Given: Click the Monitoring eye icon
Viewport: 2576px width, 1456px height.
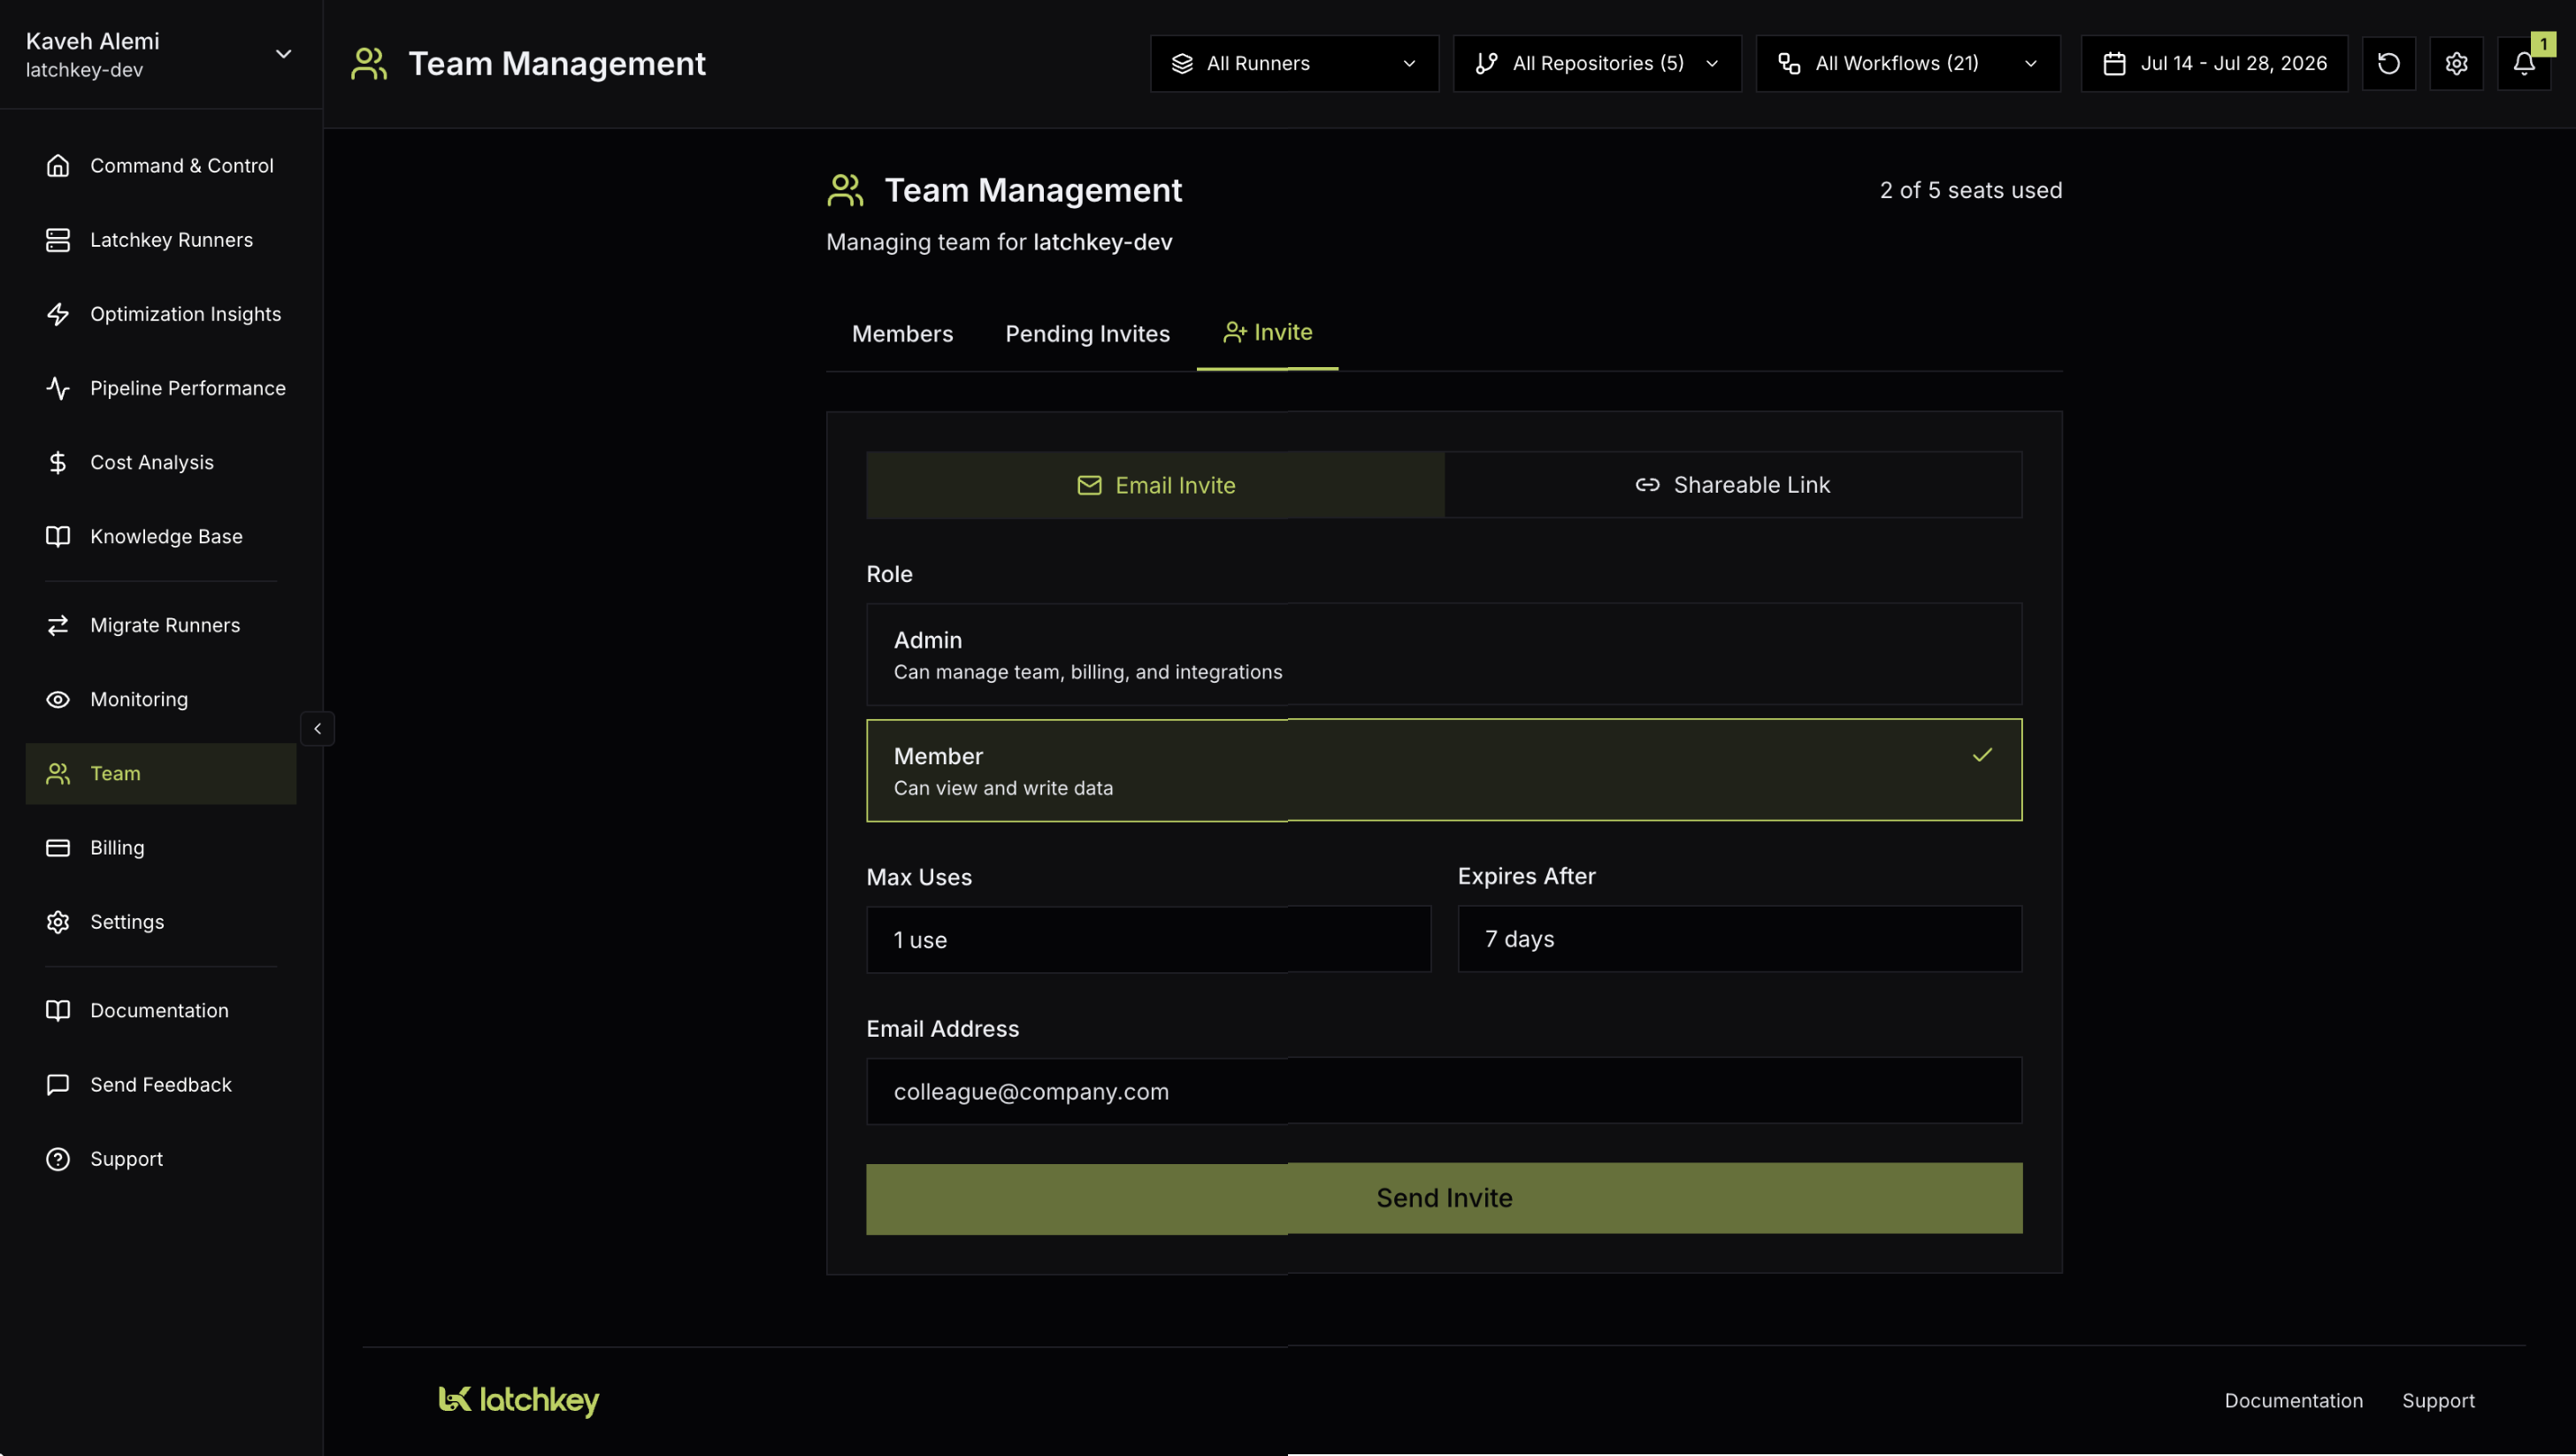Looking at the screenshot, I should coord(58,699).
